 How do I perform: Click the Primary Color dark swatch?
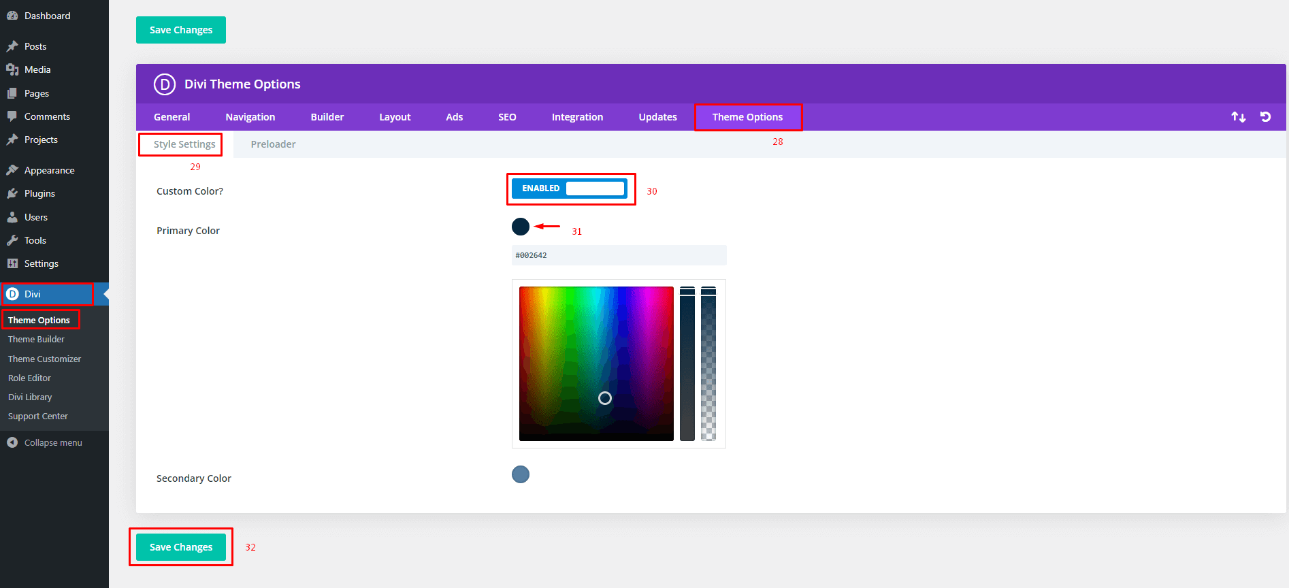pos(521,227)
